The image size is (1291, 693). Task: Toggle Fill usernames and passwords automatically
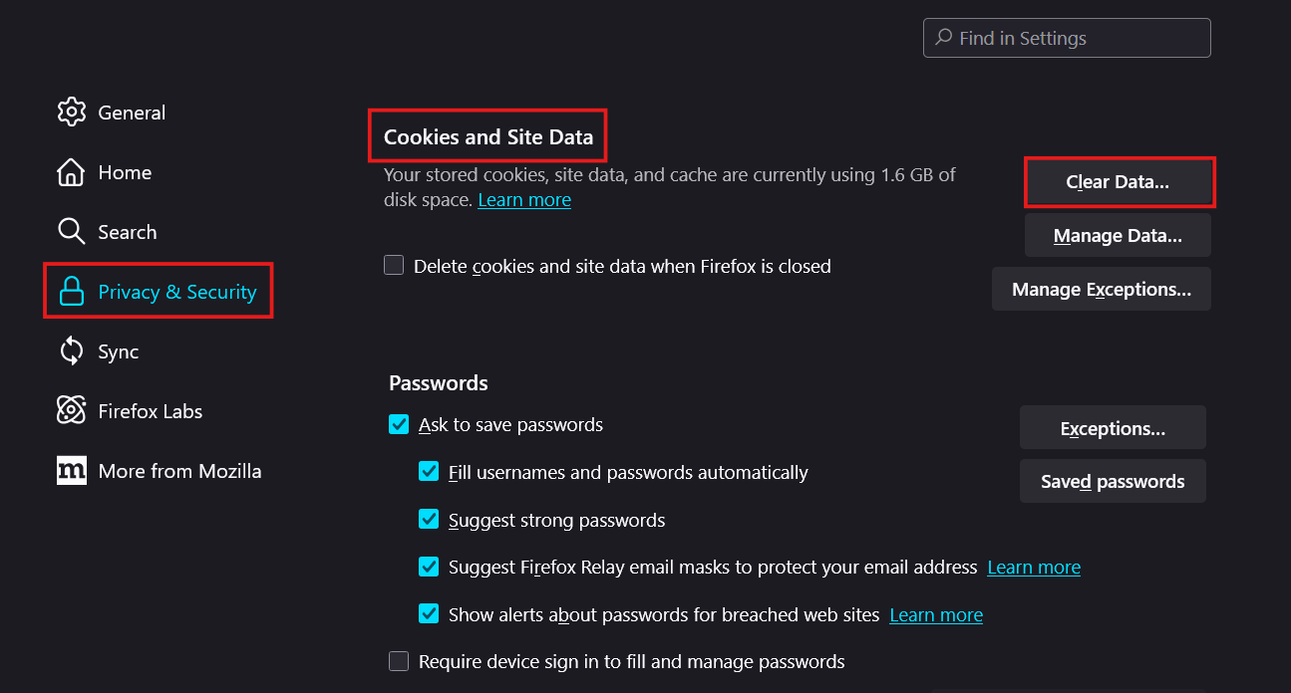429,472
